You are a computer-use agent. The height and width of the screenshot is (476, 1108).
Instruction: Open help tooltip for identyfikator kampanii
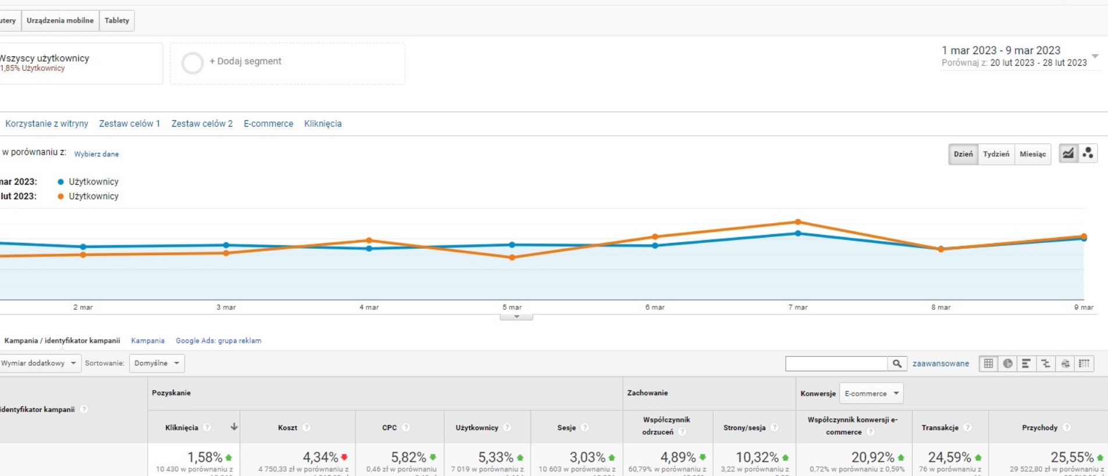[84, 409]
